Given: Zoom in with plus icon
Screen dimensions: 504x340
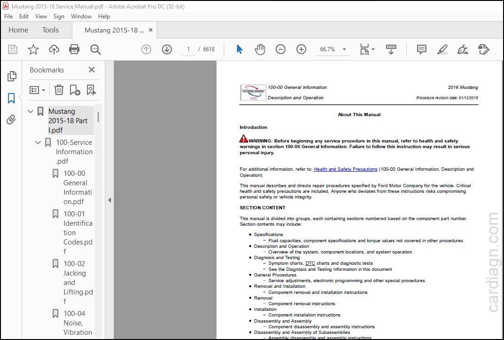Looking at the screenshot, I should [301, 49].
